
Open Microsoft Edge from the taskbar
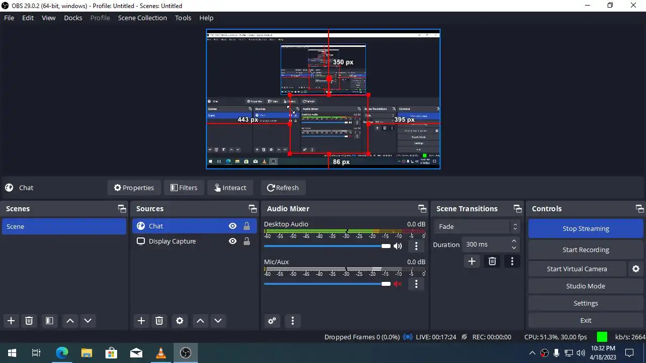pos(62,353)
